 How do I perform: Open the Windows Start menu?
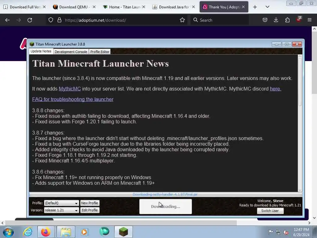pos(8,232)
